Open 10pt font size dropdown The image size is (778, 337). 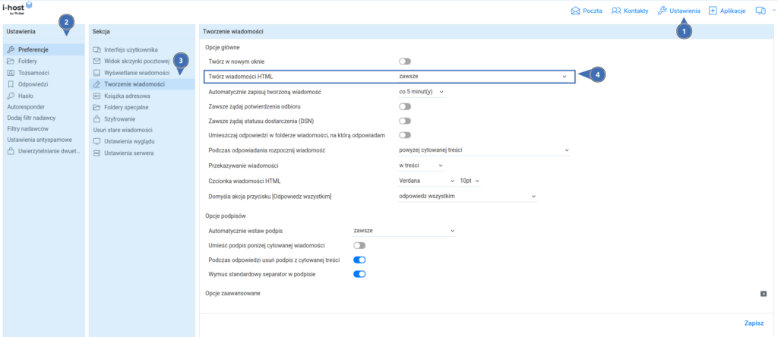(470, 181)
